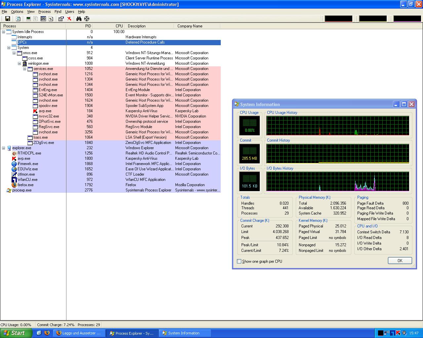Click the Show Desktop quick launch icon
Viewport: 423px width, 338px height.
pyautogui.click(x=39, y=333)
